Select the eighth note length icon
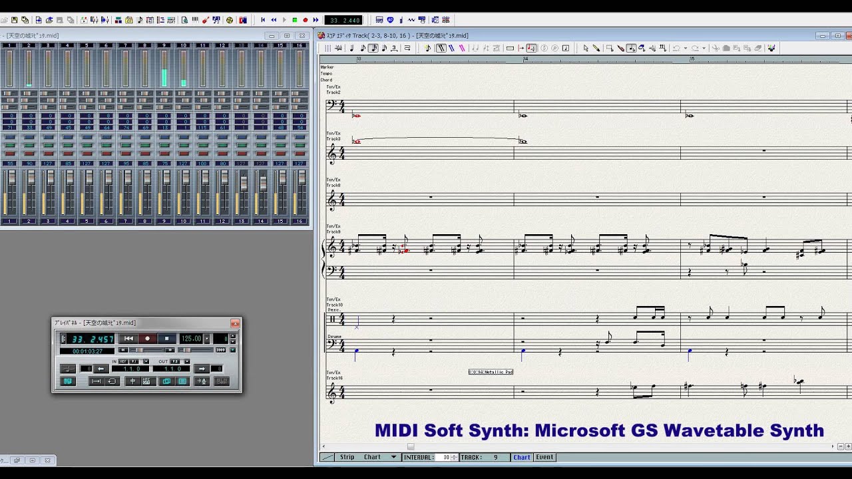 pos(363,48)
